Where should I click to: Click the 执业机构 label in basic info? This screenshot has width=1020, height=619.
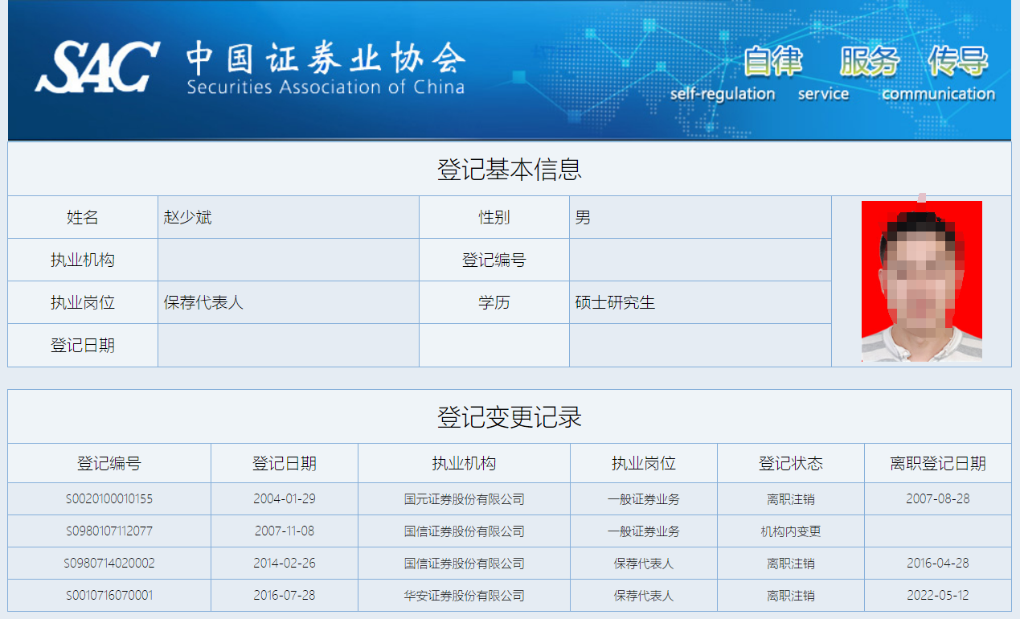pos(83,260)
